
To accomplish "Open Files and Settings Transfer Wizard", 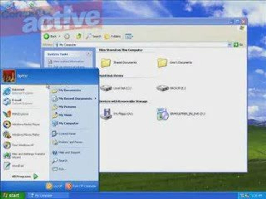I will coord(24,156).
